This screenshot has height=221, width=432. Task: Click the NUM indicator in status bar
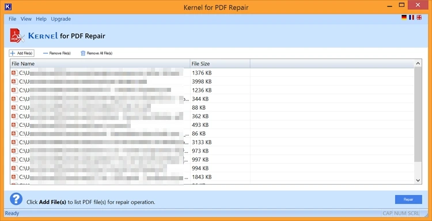pos(400,214)
